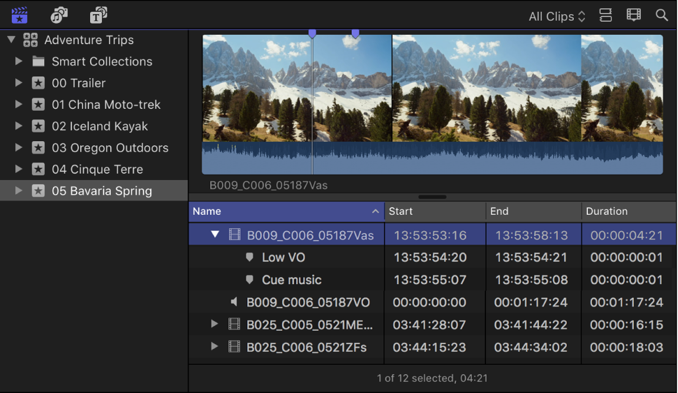678x393 pixels.
Task: Click the Smart Collections folder icon
Action: [x=38, y=61]
